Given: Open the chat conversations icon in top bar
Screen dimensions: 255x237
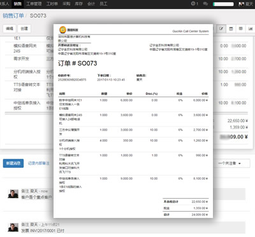Looking at the screenshot, I should (x=205, y=4).
